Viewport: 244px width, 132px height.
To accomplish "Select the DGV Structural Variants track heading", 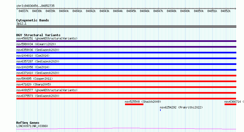I will click(38, 35).
